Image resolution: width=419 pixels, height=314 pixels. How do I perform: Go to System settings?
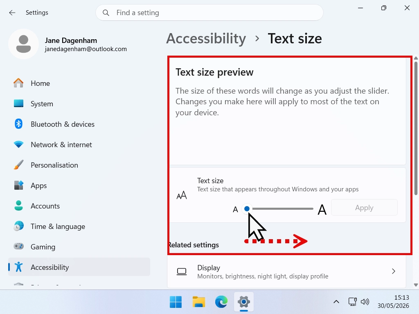coord(79,103)
